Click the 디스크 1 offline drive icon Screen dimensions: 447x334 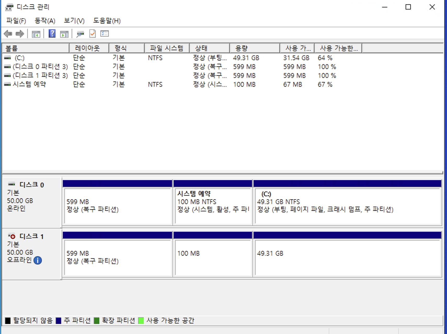pos(12,236)
